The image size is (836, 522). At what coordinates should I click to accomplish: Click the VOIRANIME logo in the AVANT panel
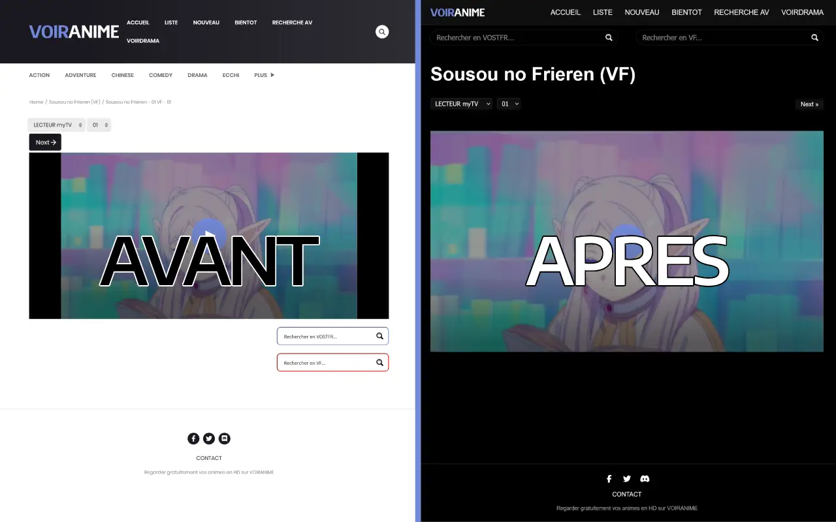pyautogui.click(x=74, y=31)
